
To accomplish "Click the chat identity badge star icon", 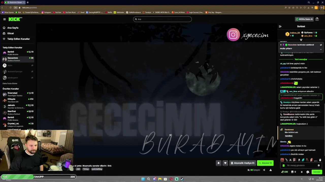I will (308, 172).
